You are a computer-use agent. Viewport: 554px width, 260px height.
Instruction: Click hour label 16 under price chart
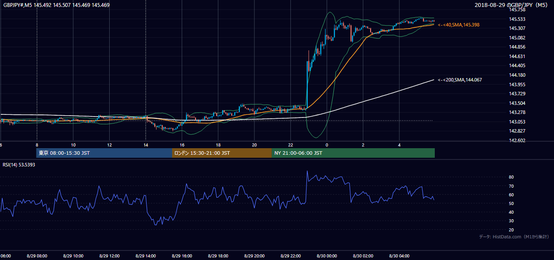[x=182, y=145]
